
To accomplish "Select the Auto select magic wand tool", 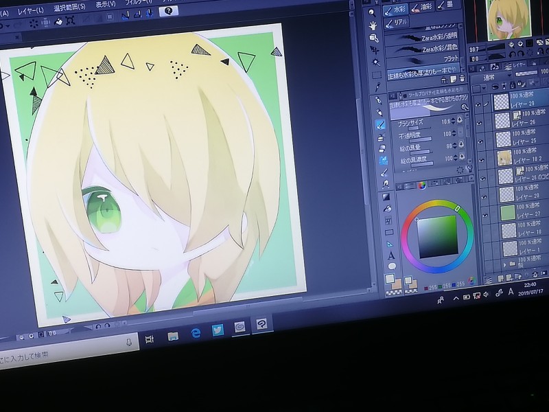I will [375, 62].
